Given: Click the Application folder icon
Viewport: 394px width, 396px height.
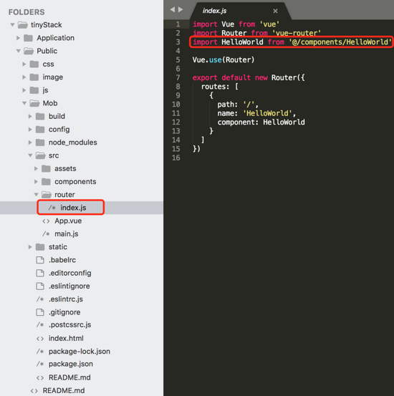Looking at the screenshot, I should click(x=29, y=38).
